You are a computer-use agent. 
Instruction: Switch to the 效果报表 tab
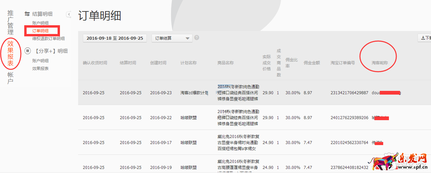click(11, 53)
